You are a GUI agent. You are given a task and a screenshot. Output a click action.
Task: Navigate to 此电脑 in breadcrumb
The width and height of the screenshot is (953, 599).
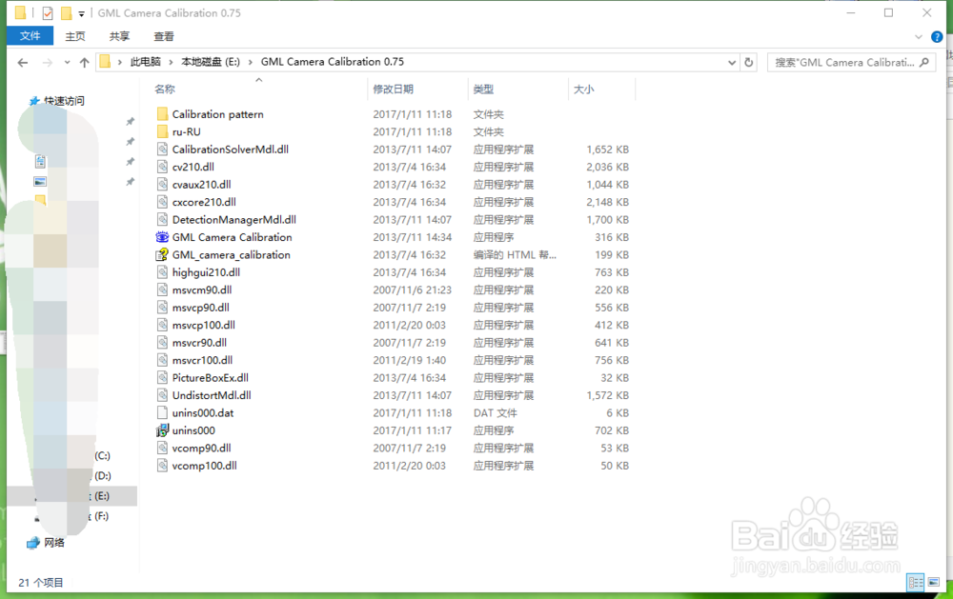[x=145, y=62]
